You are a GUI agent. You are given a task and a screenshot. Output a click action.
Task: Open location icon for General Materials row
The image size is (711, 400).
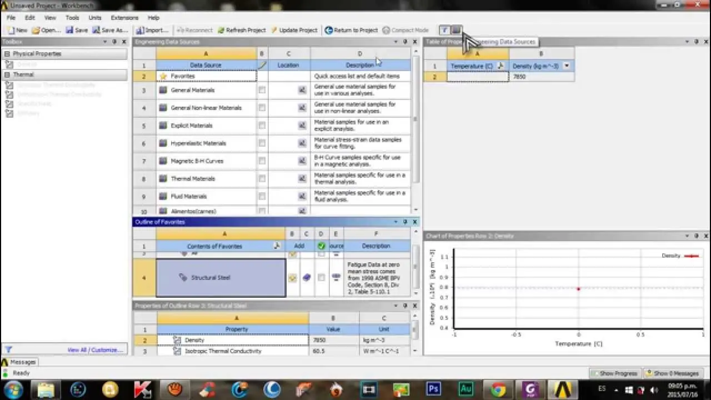coord(302,90)
